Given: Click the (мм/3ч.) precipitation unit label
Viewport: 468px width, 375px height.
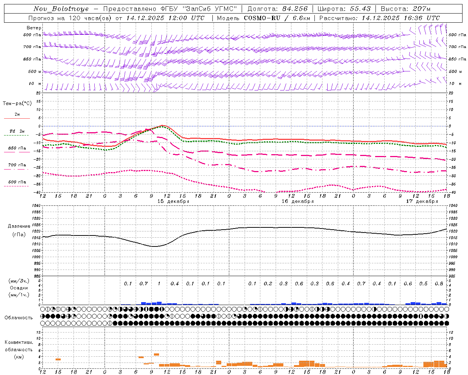Looking at the screenshot, I should tap(19, 281).
